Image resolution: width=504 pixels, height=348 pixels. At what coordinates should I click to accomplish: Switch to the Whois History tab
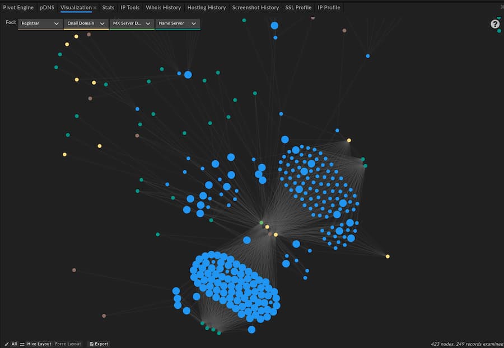pyautogui.click(x=163, y=7)
